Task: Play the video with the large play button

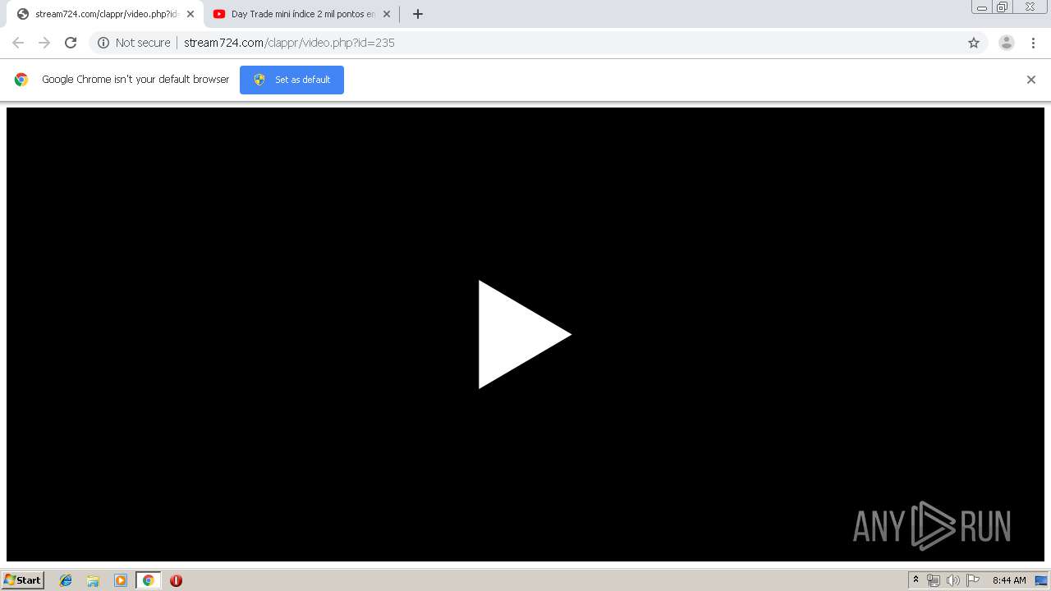Action: click(x=525, y=334)
